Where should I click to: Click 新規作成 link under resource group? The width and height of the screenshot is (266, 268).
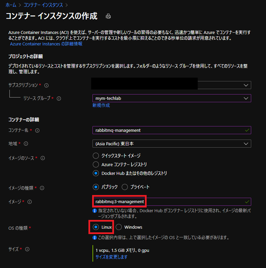[101, 105]
